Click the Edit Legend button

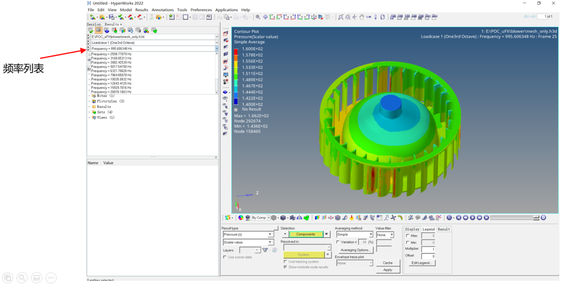point(421,263)
